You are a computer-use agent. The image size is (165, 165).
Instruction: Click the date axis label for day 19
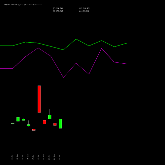(38, 157)
